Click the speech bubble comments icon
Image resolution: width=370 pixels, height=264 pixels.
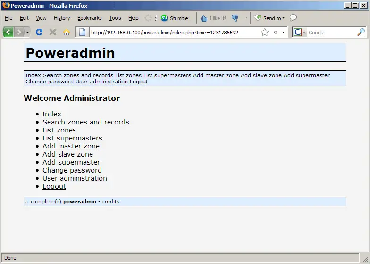pyautogui.click(x=293, y=18)
